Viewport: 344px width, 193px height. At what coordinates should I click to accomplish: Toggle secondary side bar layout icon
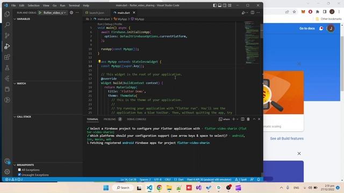(x=225, y=5)
